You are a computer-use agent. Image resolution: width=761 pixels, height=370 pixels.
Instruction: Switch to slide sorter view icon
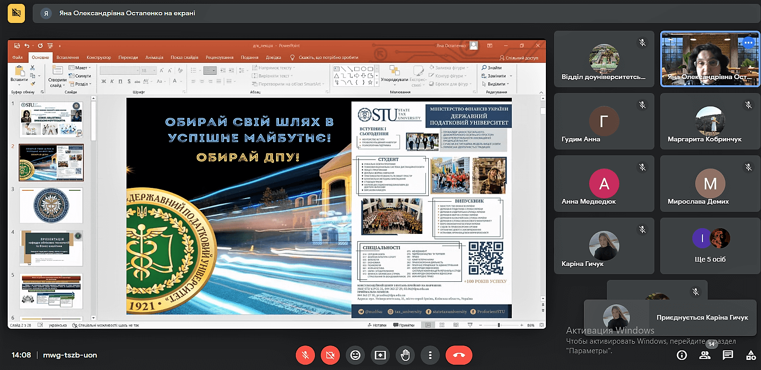[442, 325]
